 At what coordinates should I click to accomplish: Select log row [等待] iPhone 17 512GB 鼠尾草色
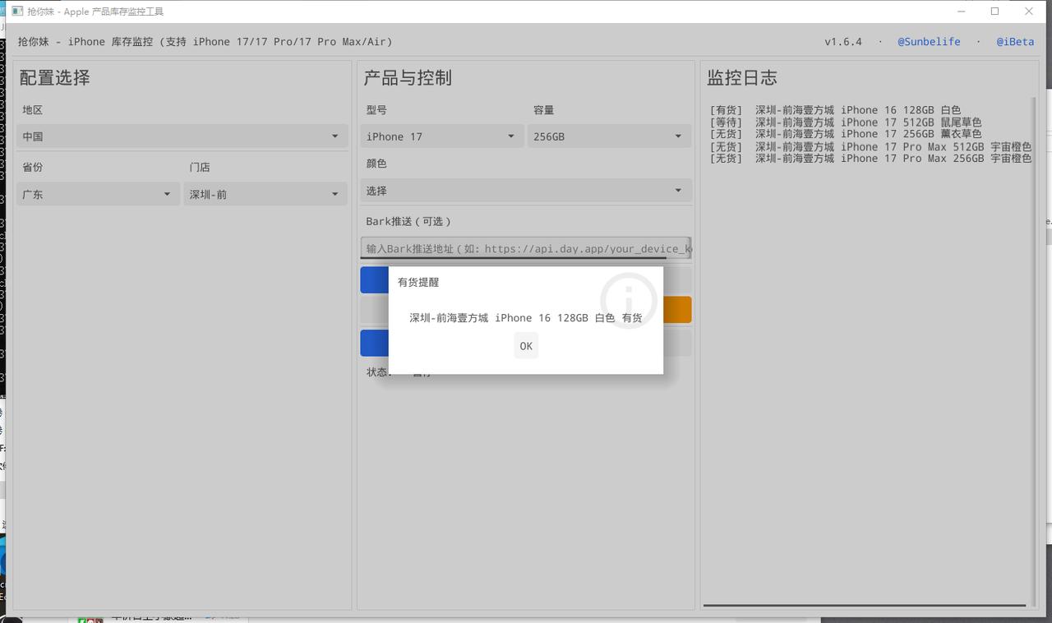846,122
